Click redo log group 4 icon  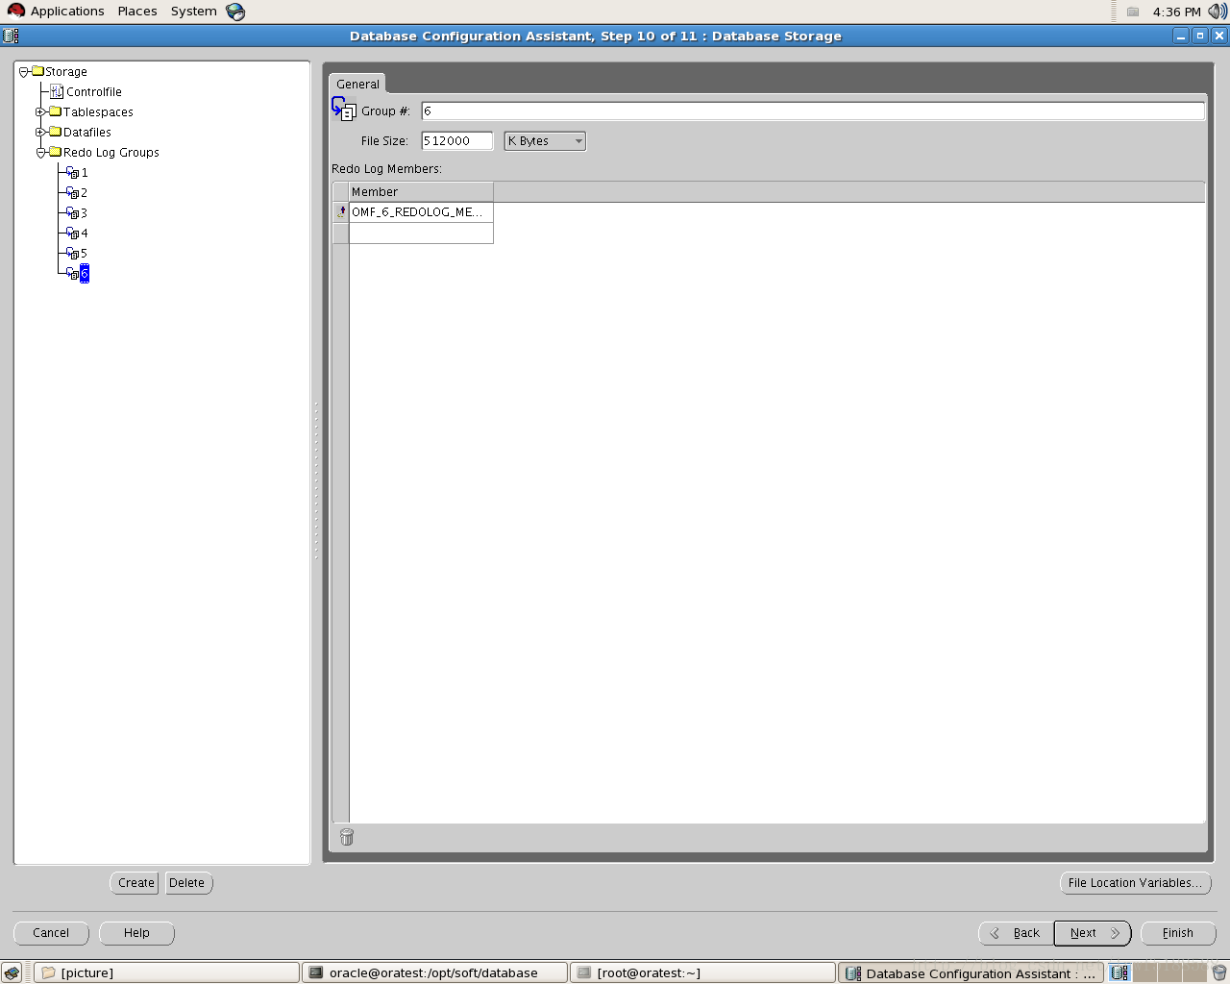pos(73,234)
